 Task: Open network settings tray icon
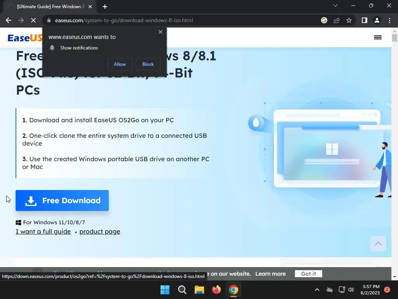(x=342, y=290)
